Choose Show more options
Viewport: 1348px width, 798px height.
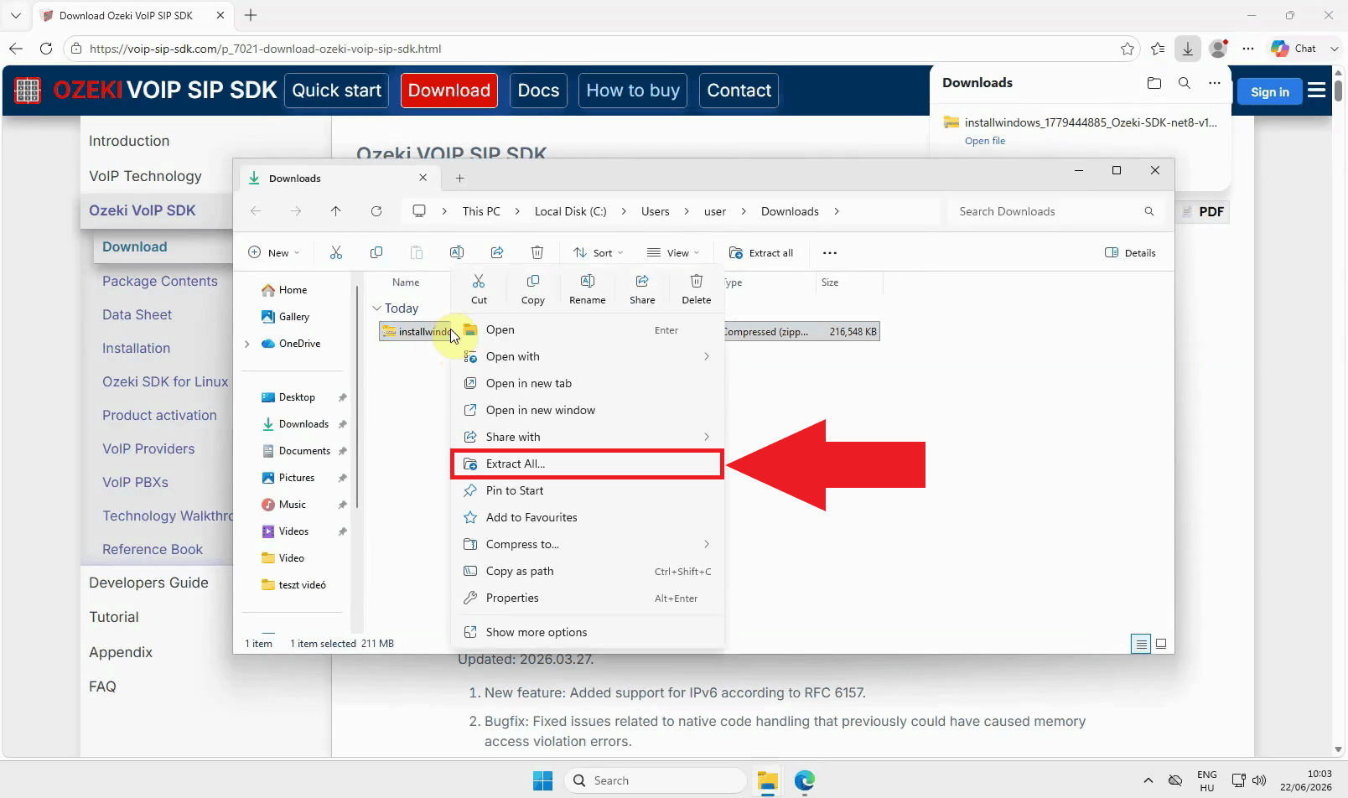coord(587,632)
